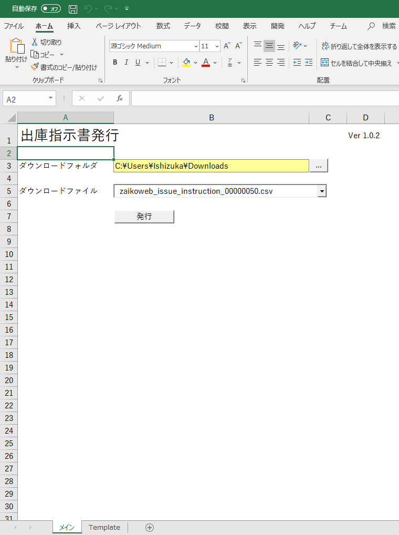Click the red font color button
This screenshot has height=535, width=399.
coord(206,63)
